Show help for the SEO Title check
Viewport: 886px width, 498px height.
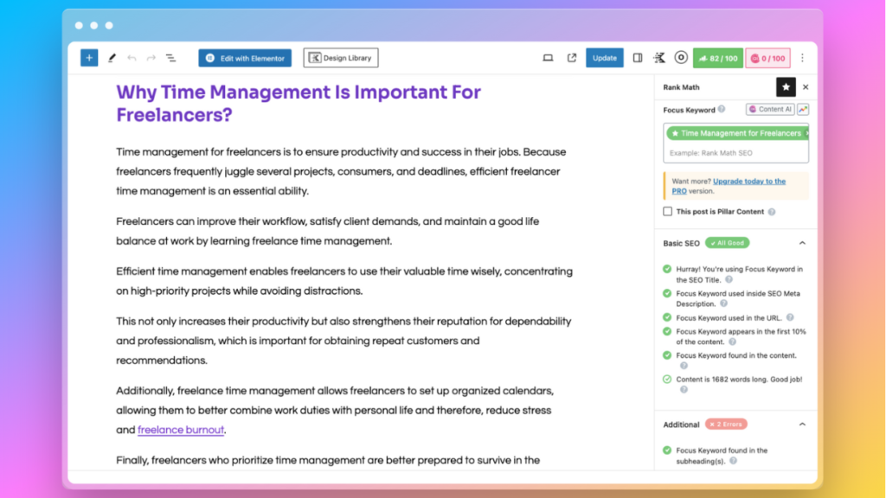point(729,279)
